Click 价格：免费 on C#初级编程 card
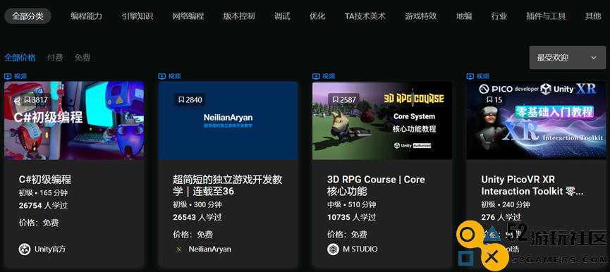Viewport: 610px width, 272px height. (x=39, y=223)
